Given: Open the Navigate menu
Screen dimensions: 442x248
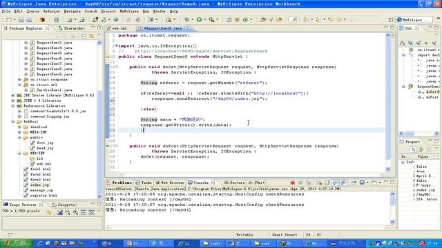Looking at the screenshot, I should pos(72,11).
